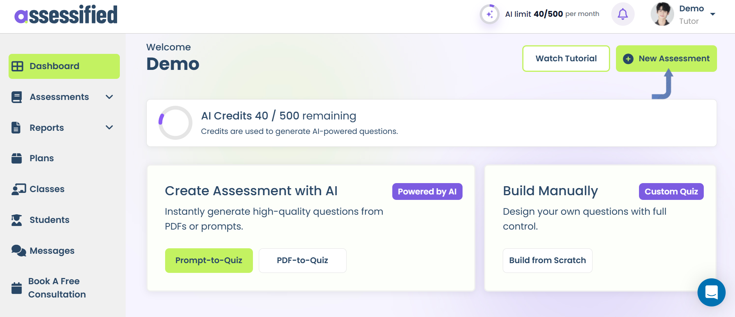This screenshot has width=735, height=317.
Task: Go to the Dashboard menu item
Action: [x=64, y=66]
